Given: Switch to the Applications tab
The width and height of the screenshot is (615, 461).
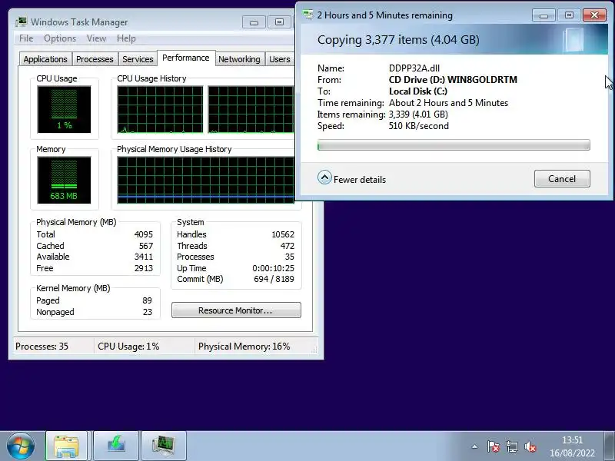Looking at the screenshot, I should point(45,59).
